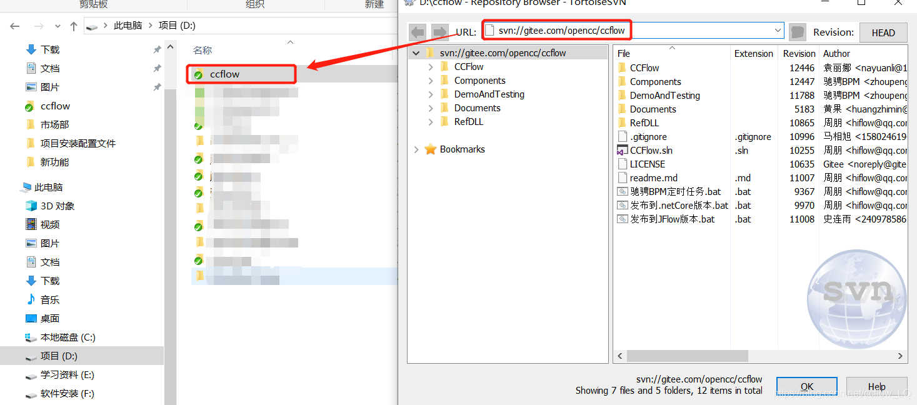
Task: Select RefDLL folder icon in tree pane
Action: coord(444,122)
